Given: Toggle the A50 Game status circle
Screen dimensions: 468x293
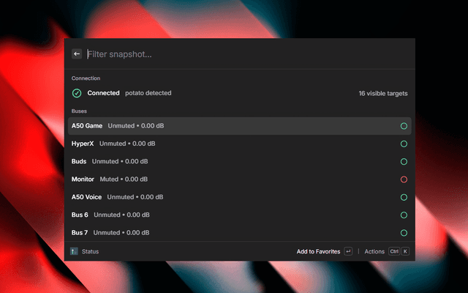Looking at the screenshot, I should coord(404,126).
